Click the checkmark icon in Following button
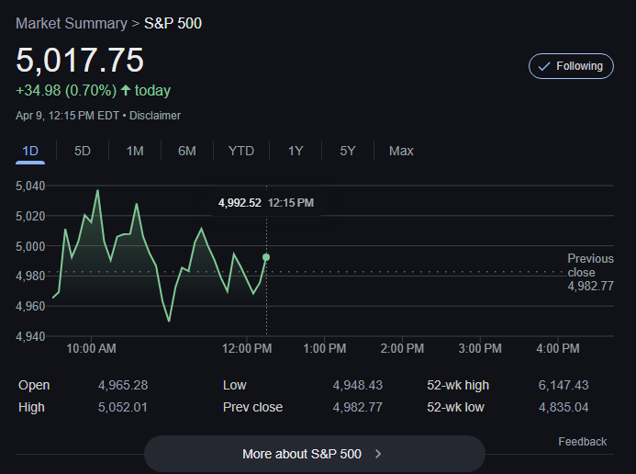This screenshot has width=636, height=474. point(544,66)
